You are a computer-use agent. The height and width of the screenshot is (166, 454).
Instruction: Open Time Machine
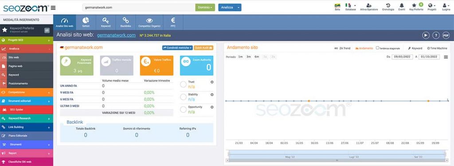click(x=437, y=48)
